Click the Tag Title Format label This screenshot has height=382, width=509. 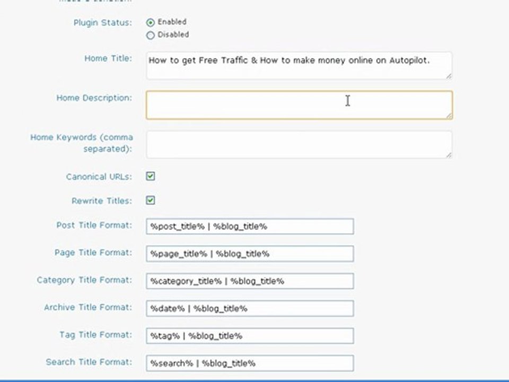96,335
